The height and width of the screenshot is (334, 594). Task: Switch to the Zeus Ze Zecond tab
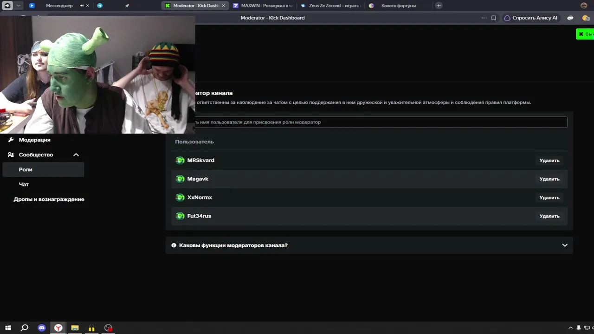[x=330, y=6]
